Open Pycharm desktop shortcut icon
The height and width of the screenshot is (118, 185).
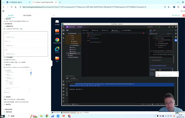click(x=57, y=50)
